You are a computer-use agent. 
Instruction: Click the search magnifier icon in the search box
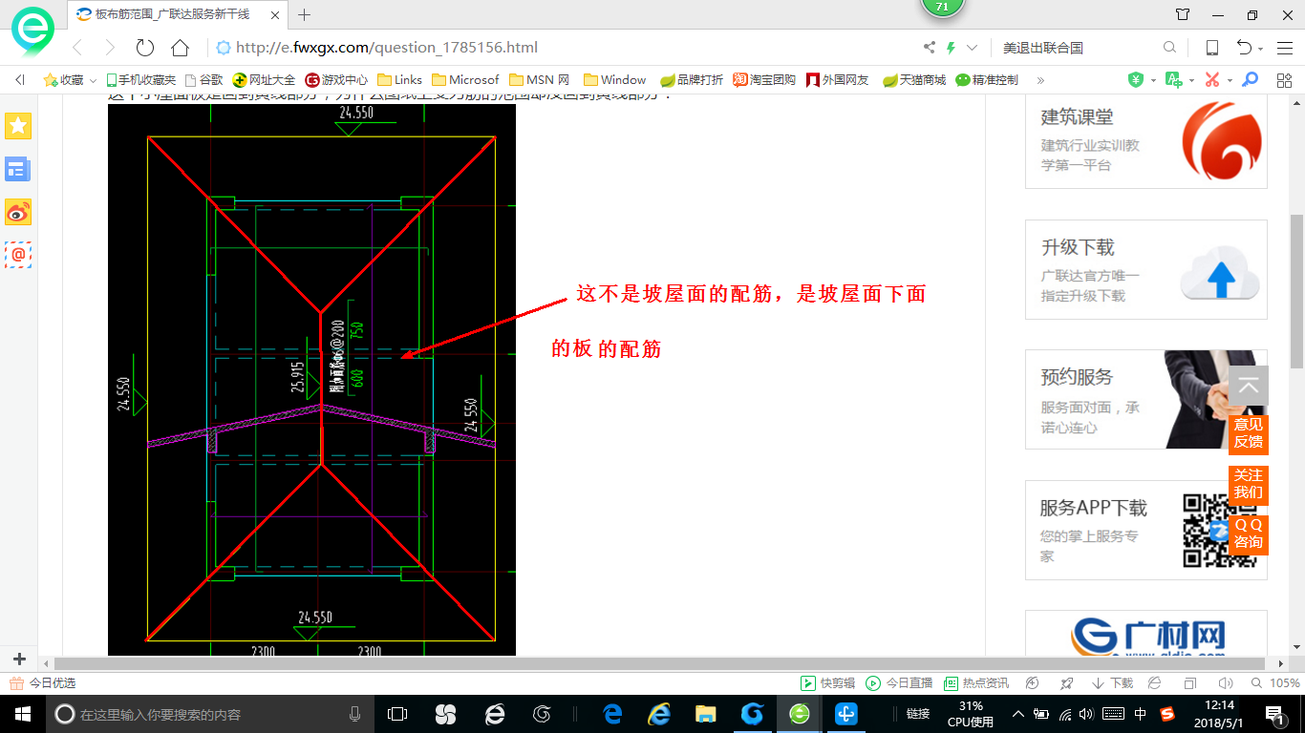point(1169,48)
